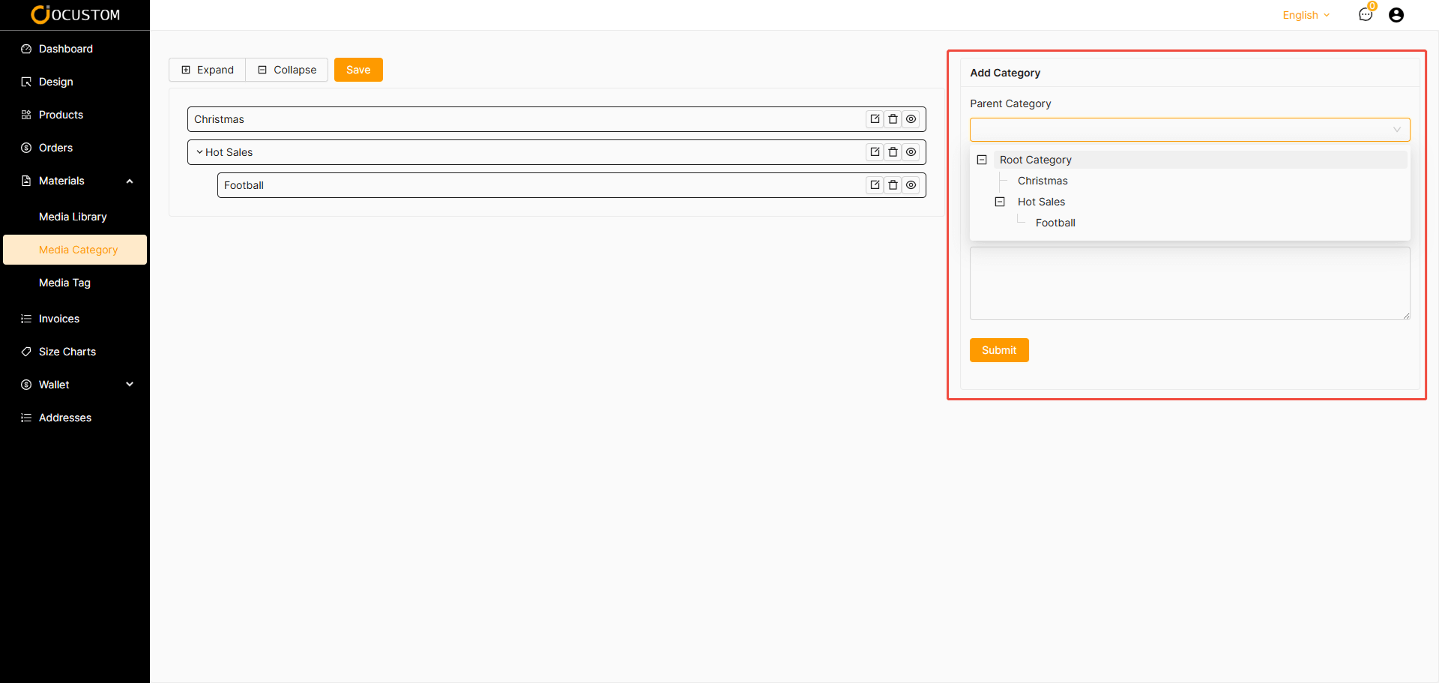Select Football in Parent Category tree
The width and height of the screenshot is (1439, 683).
[1055, 223]
